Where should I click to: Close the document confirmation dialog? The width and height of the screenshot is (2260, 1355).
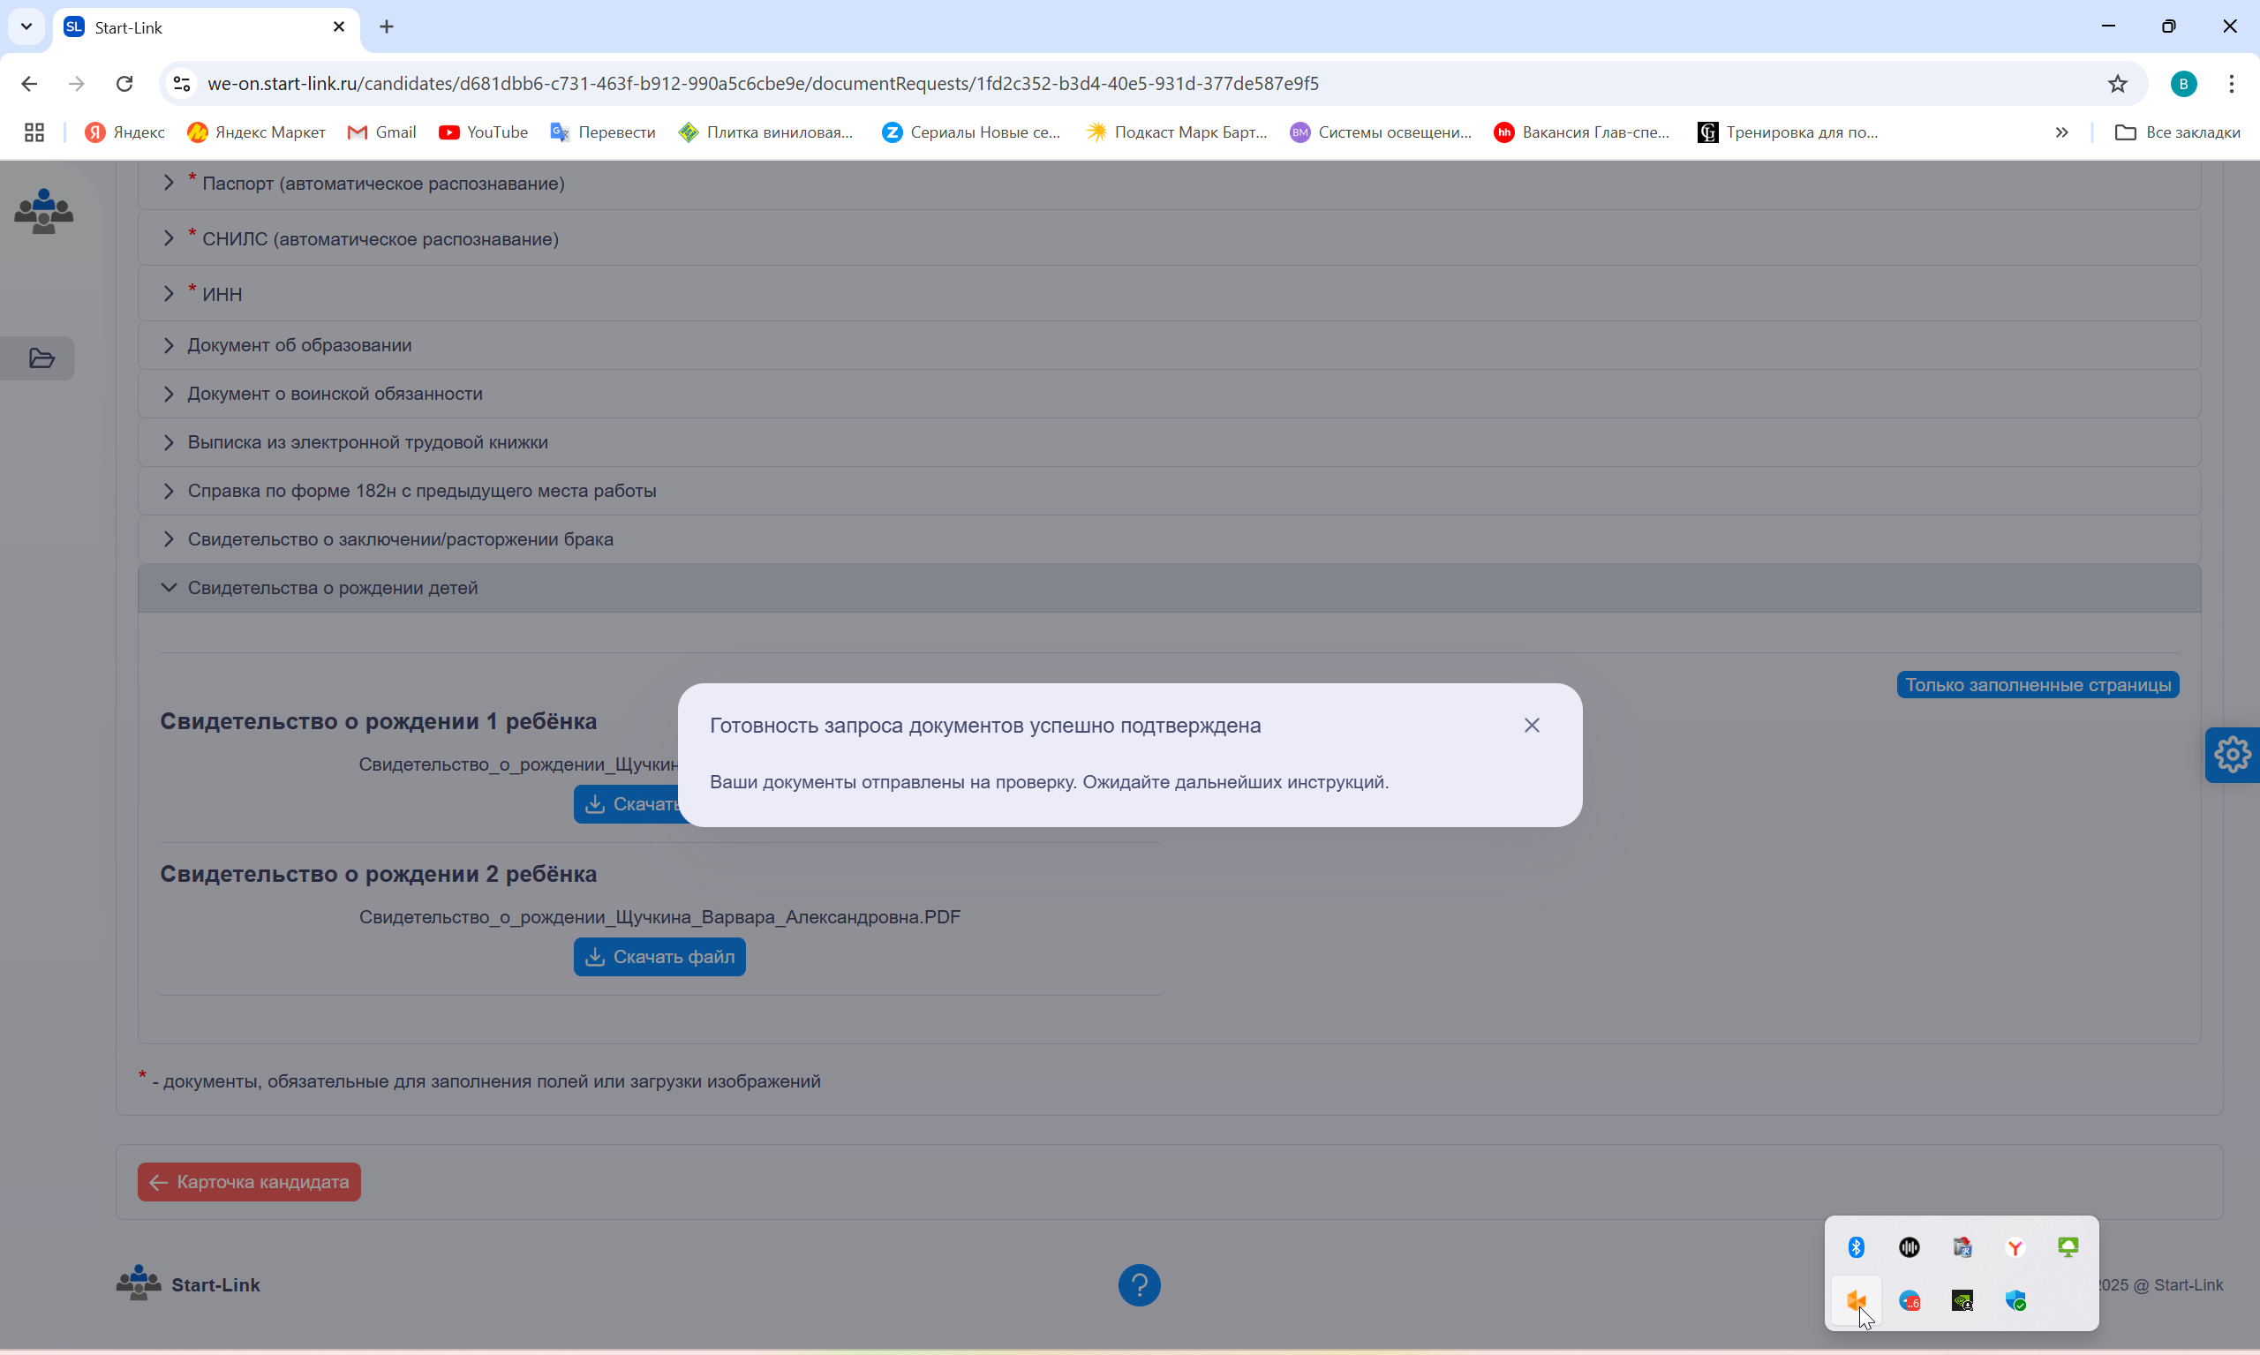(x=1532, y=725)
